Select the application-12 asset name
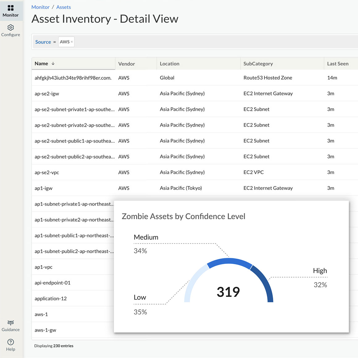Screen dimensions: 358x358 click(51, 298)
